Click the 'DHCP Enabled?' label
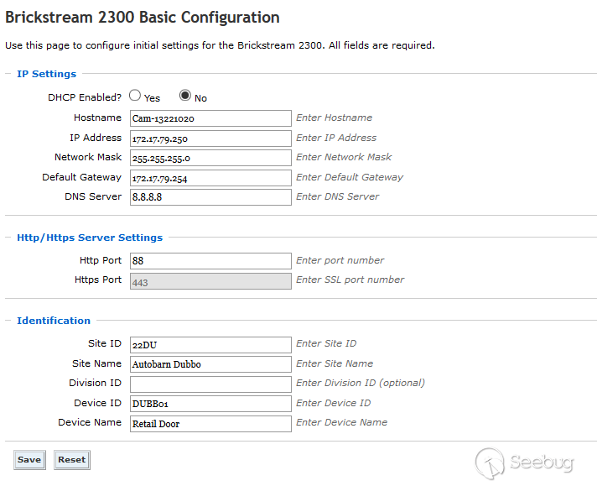This screenshot has height=486, width=597. [85, 97]
